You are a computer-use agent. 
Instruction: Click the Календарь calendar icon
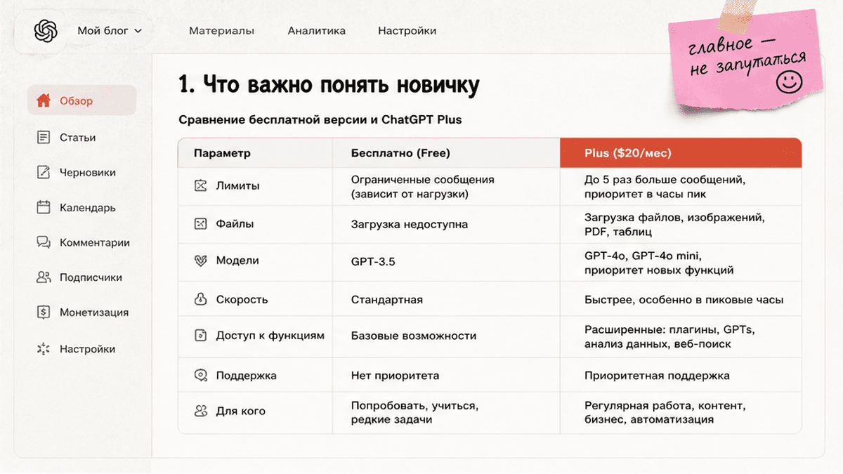(x=44, y=207)
